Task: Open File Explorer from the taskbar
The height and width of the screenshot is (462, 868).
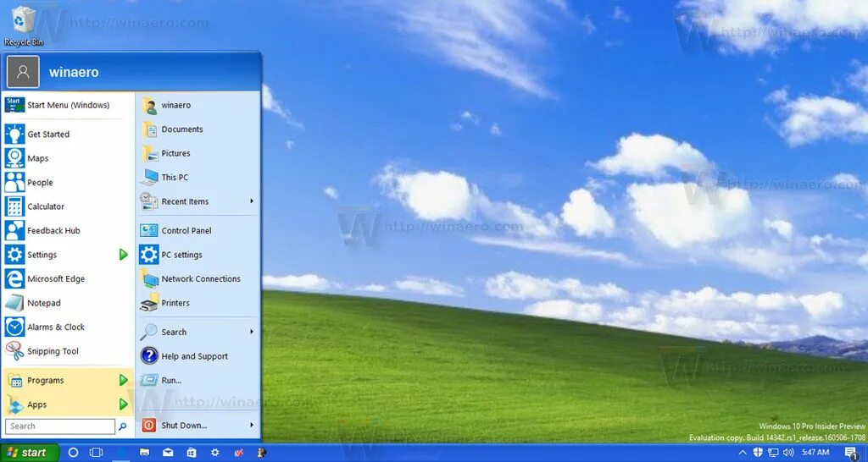Action: click(x=144, y=453)
